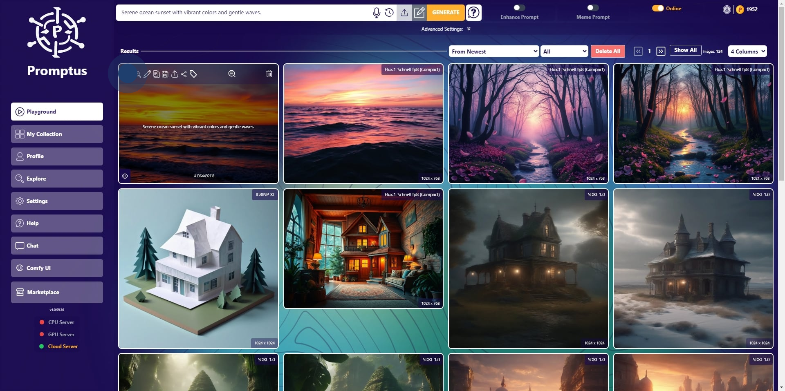Click the gold P credits coin icon

pyautogui.click(x=740, y=9)
